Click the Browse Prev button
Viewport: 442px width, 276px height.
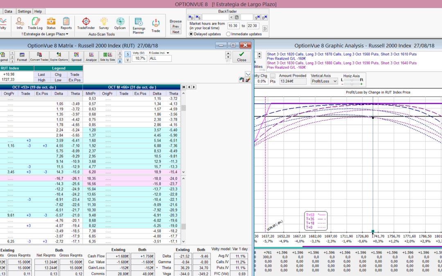pyautogui.click(x=176, y=27)
